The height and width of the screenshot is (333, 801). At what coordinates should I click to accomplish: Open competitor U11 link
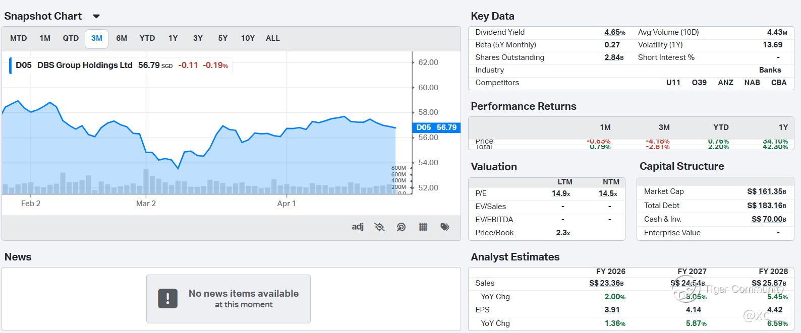coord(673,83)
